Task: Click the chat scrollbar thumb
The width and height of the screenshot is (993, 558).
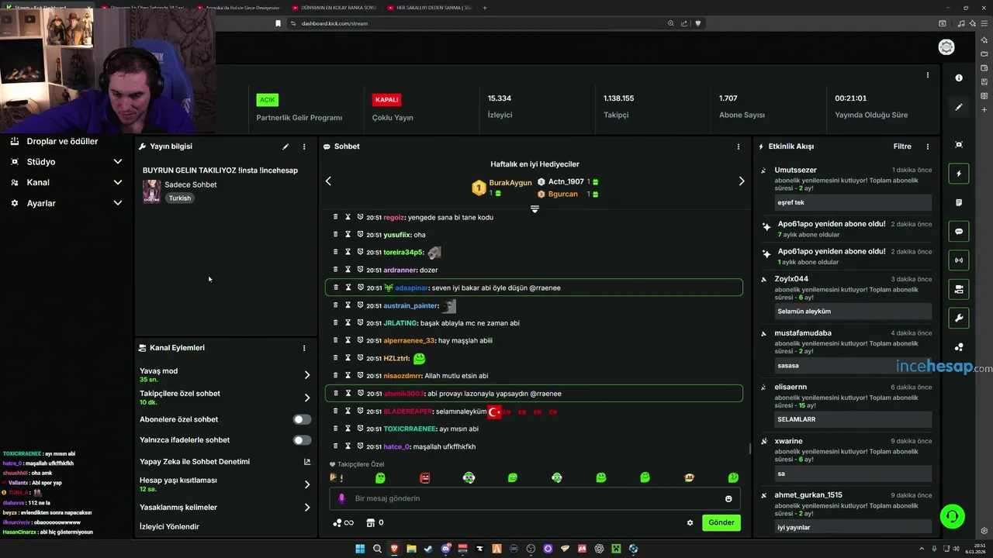Action: coord(749,449)
